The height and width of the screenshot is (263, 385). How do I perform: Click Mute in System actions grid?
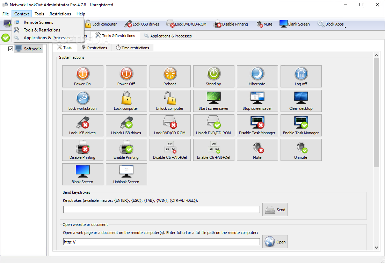point(257,150)
